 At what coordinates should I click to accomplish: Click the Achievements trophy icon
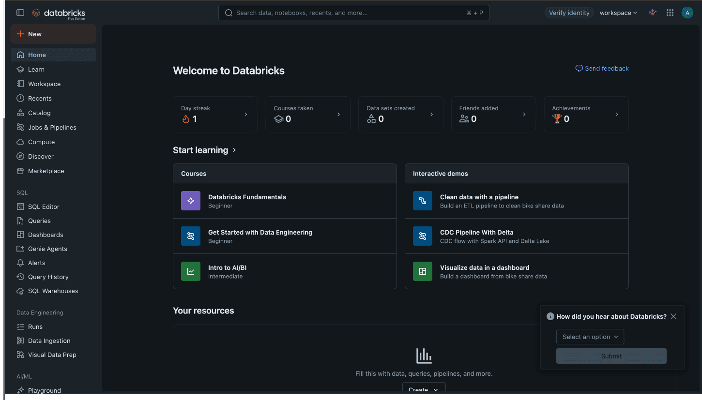557,119
